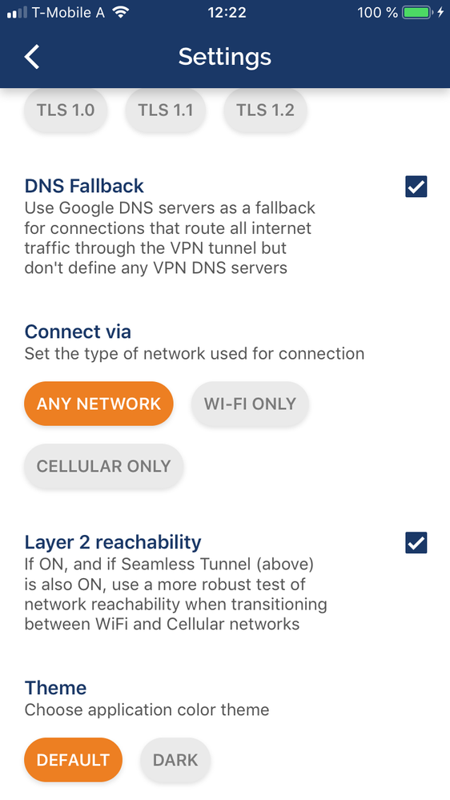Tap the 12:22 clock in status bar
Image resolution: width=450 pixels, height=800 pixels.
(x=227, y=12)
